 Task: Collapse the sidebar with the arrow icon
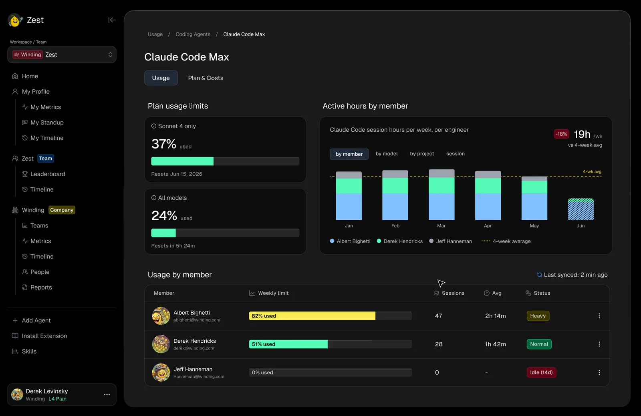112,20
